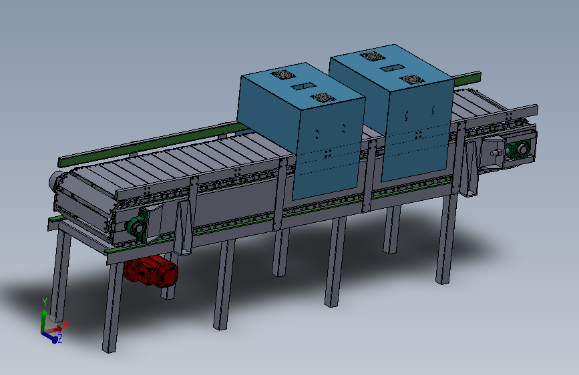Select the long green guide rail behind the belt
Viewport: 579px width, 375px height.
[x=155, y=145]
